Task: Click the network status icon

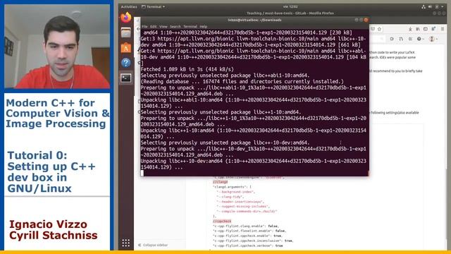Action: click(424, 6)
